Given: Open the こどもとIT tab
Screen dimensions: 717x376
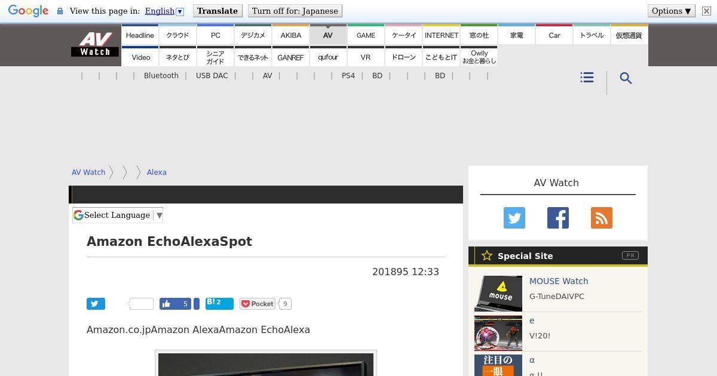Looking at the screenshot, I should point(442,57).
